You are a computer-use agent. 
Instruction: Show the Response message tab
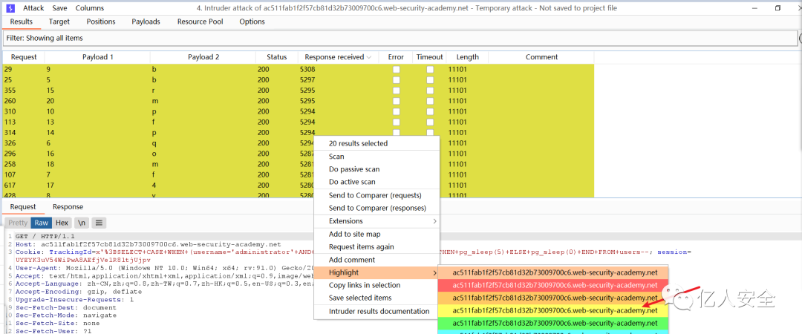click(68, 206)
